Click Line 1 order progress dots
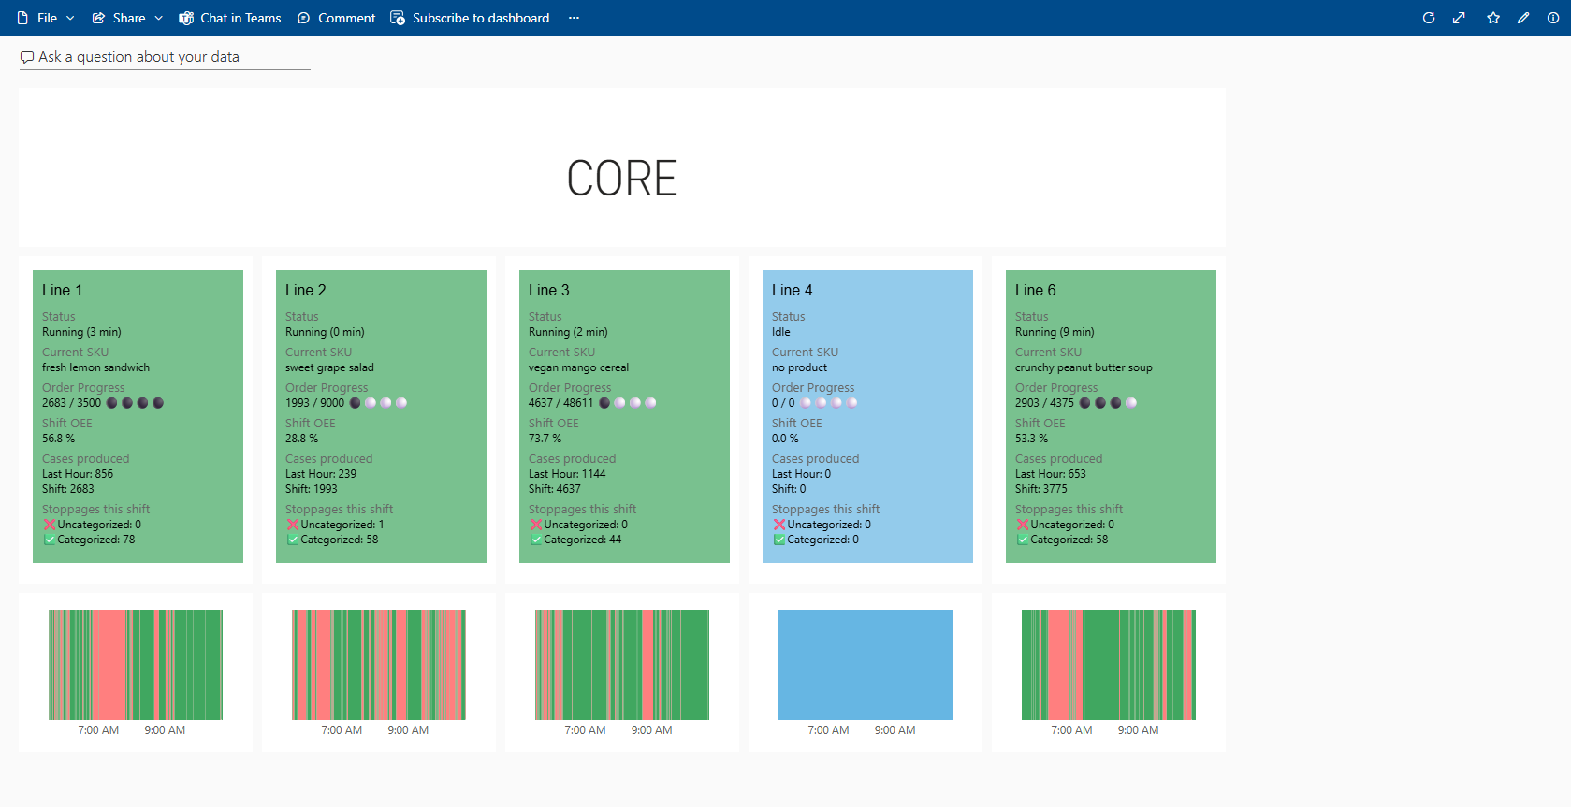Viewport: 1571px width, 807px height. (x=136, y=403)
